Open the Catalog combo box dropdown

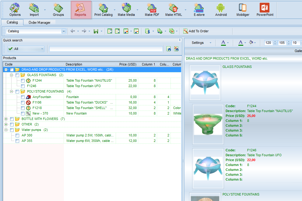(x=64, y=31)
